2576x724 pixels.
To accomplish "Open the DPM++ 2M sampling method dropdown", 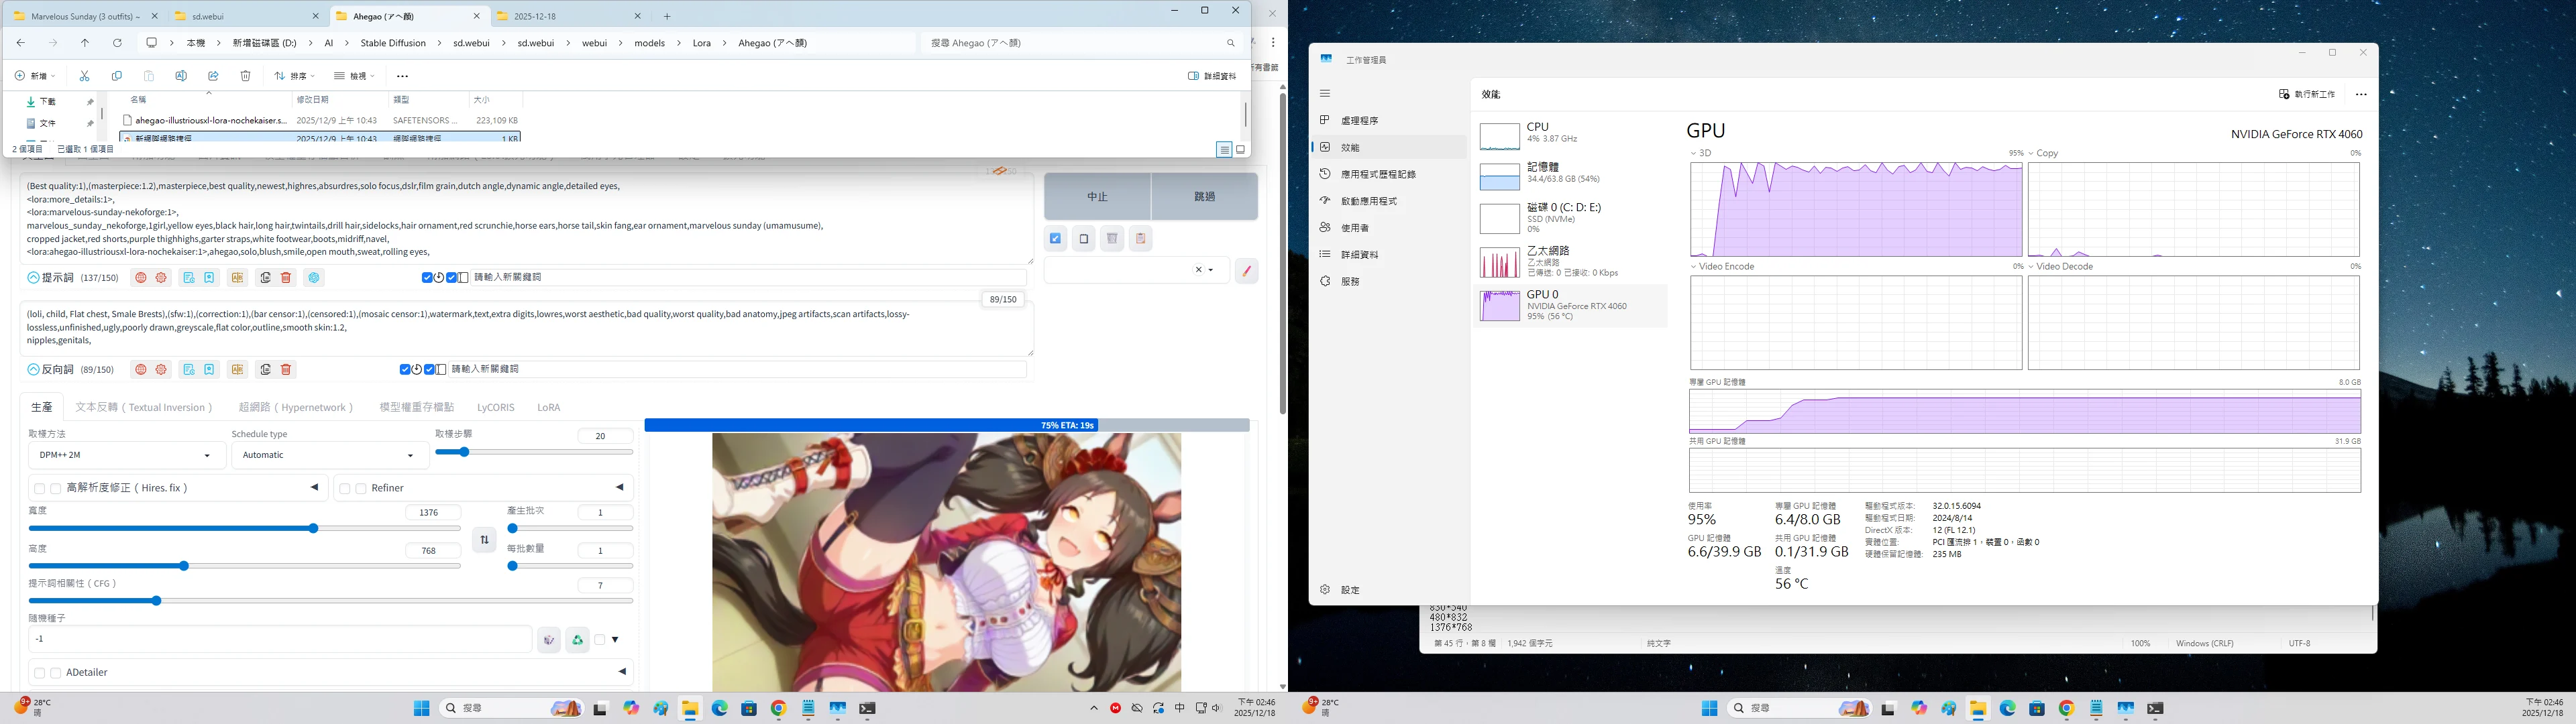I will (126, 455).
